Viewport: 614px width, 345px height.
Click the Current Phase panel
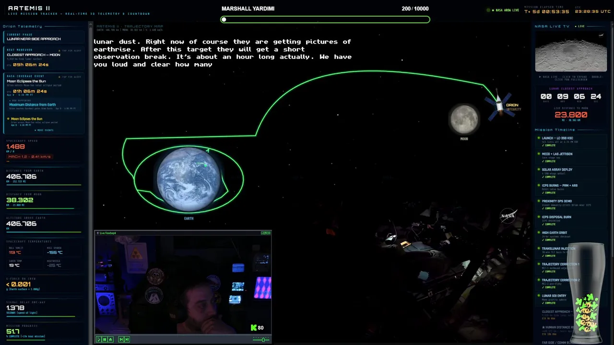[x=44, y=37]
